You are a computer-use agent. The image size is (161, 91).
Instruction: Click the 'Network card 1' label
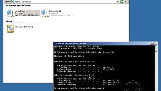click(x=21, y=11)
